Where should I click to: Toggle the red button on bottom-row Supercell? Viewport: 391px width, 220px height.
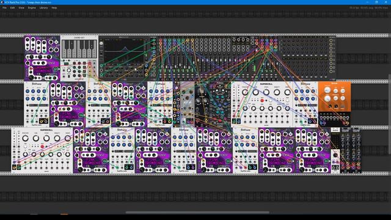(42, 147)
